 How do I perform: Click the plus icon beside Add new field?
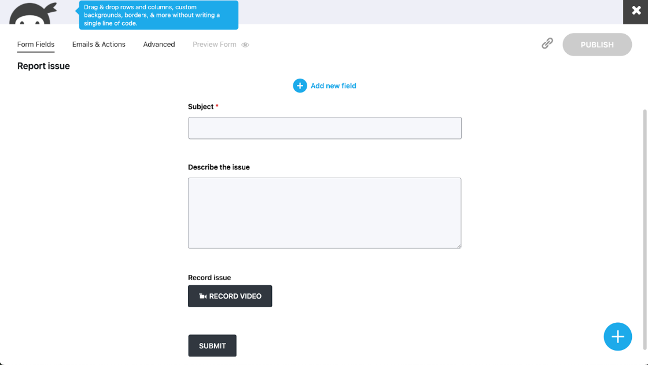300,85
